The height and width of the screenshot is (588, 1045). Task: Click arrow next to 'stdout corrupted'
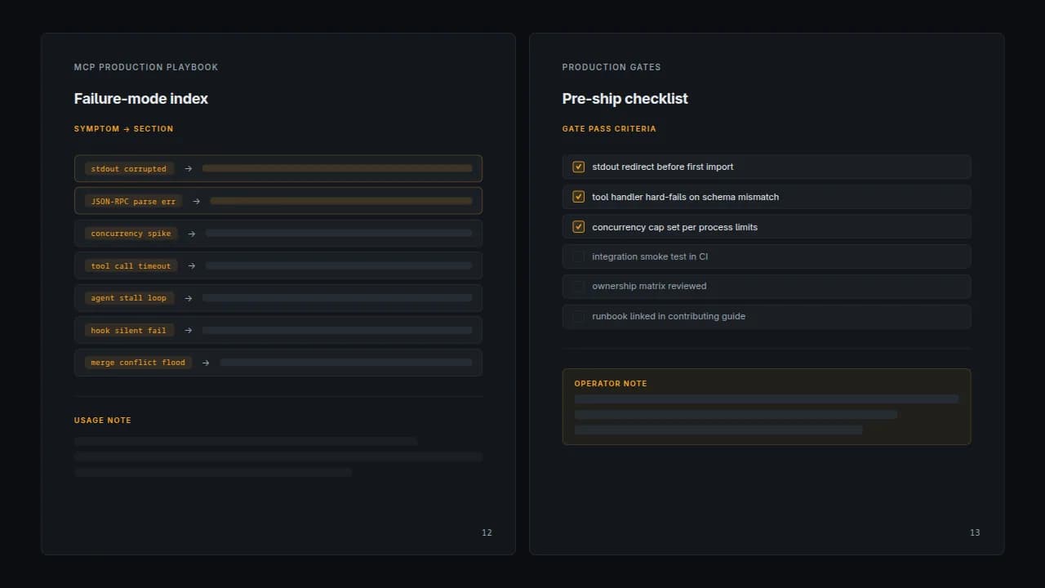[x=188, y=169]
